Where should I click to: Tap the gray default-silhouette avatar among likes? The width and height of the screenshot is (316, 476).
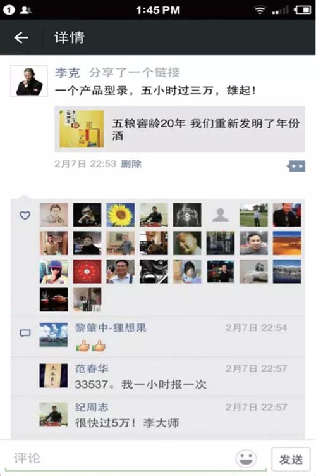[x=221, y=215]
